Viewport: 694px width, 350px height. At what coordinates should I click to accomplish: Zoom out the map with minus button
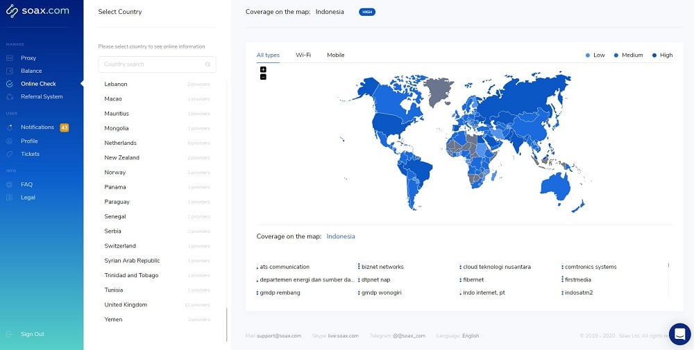263,77
